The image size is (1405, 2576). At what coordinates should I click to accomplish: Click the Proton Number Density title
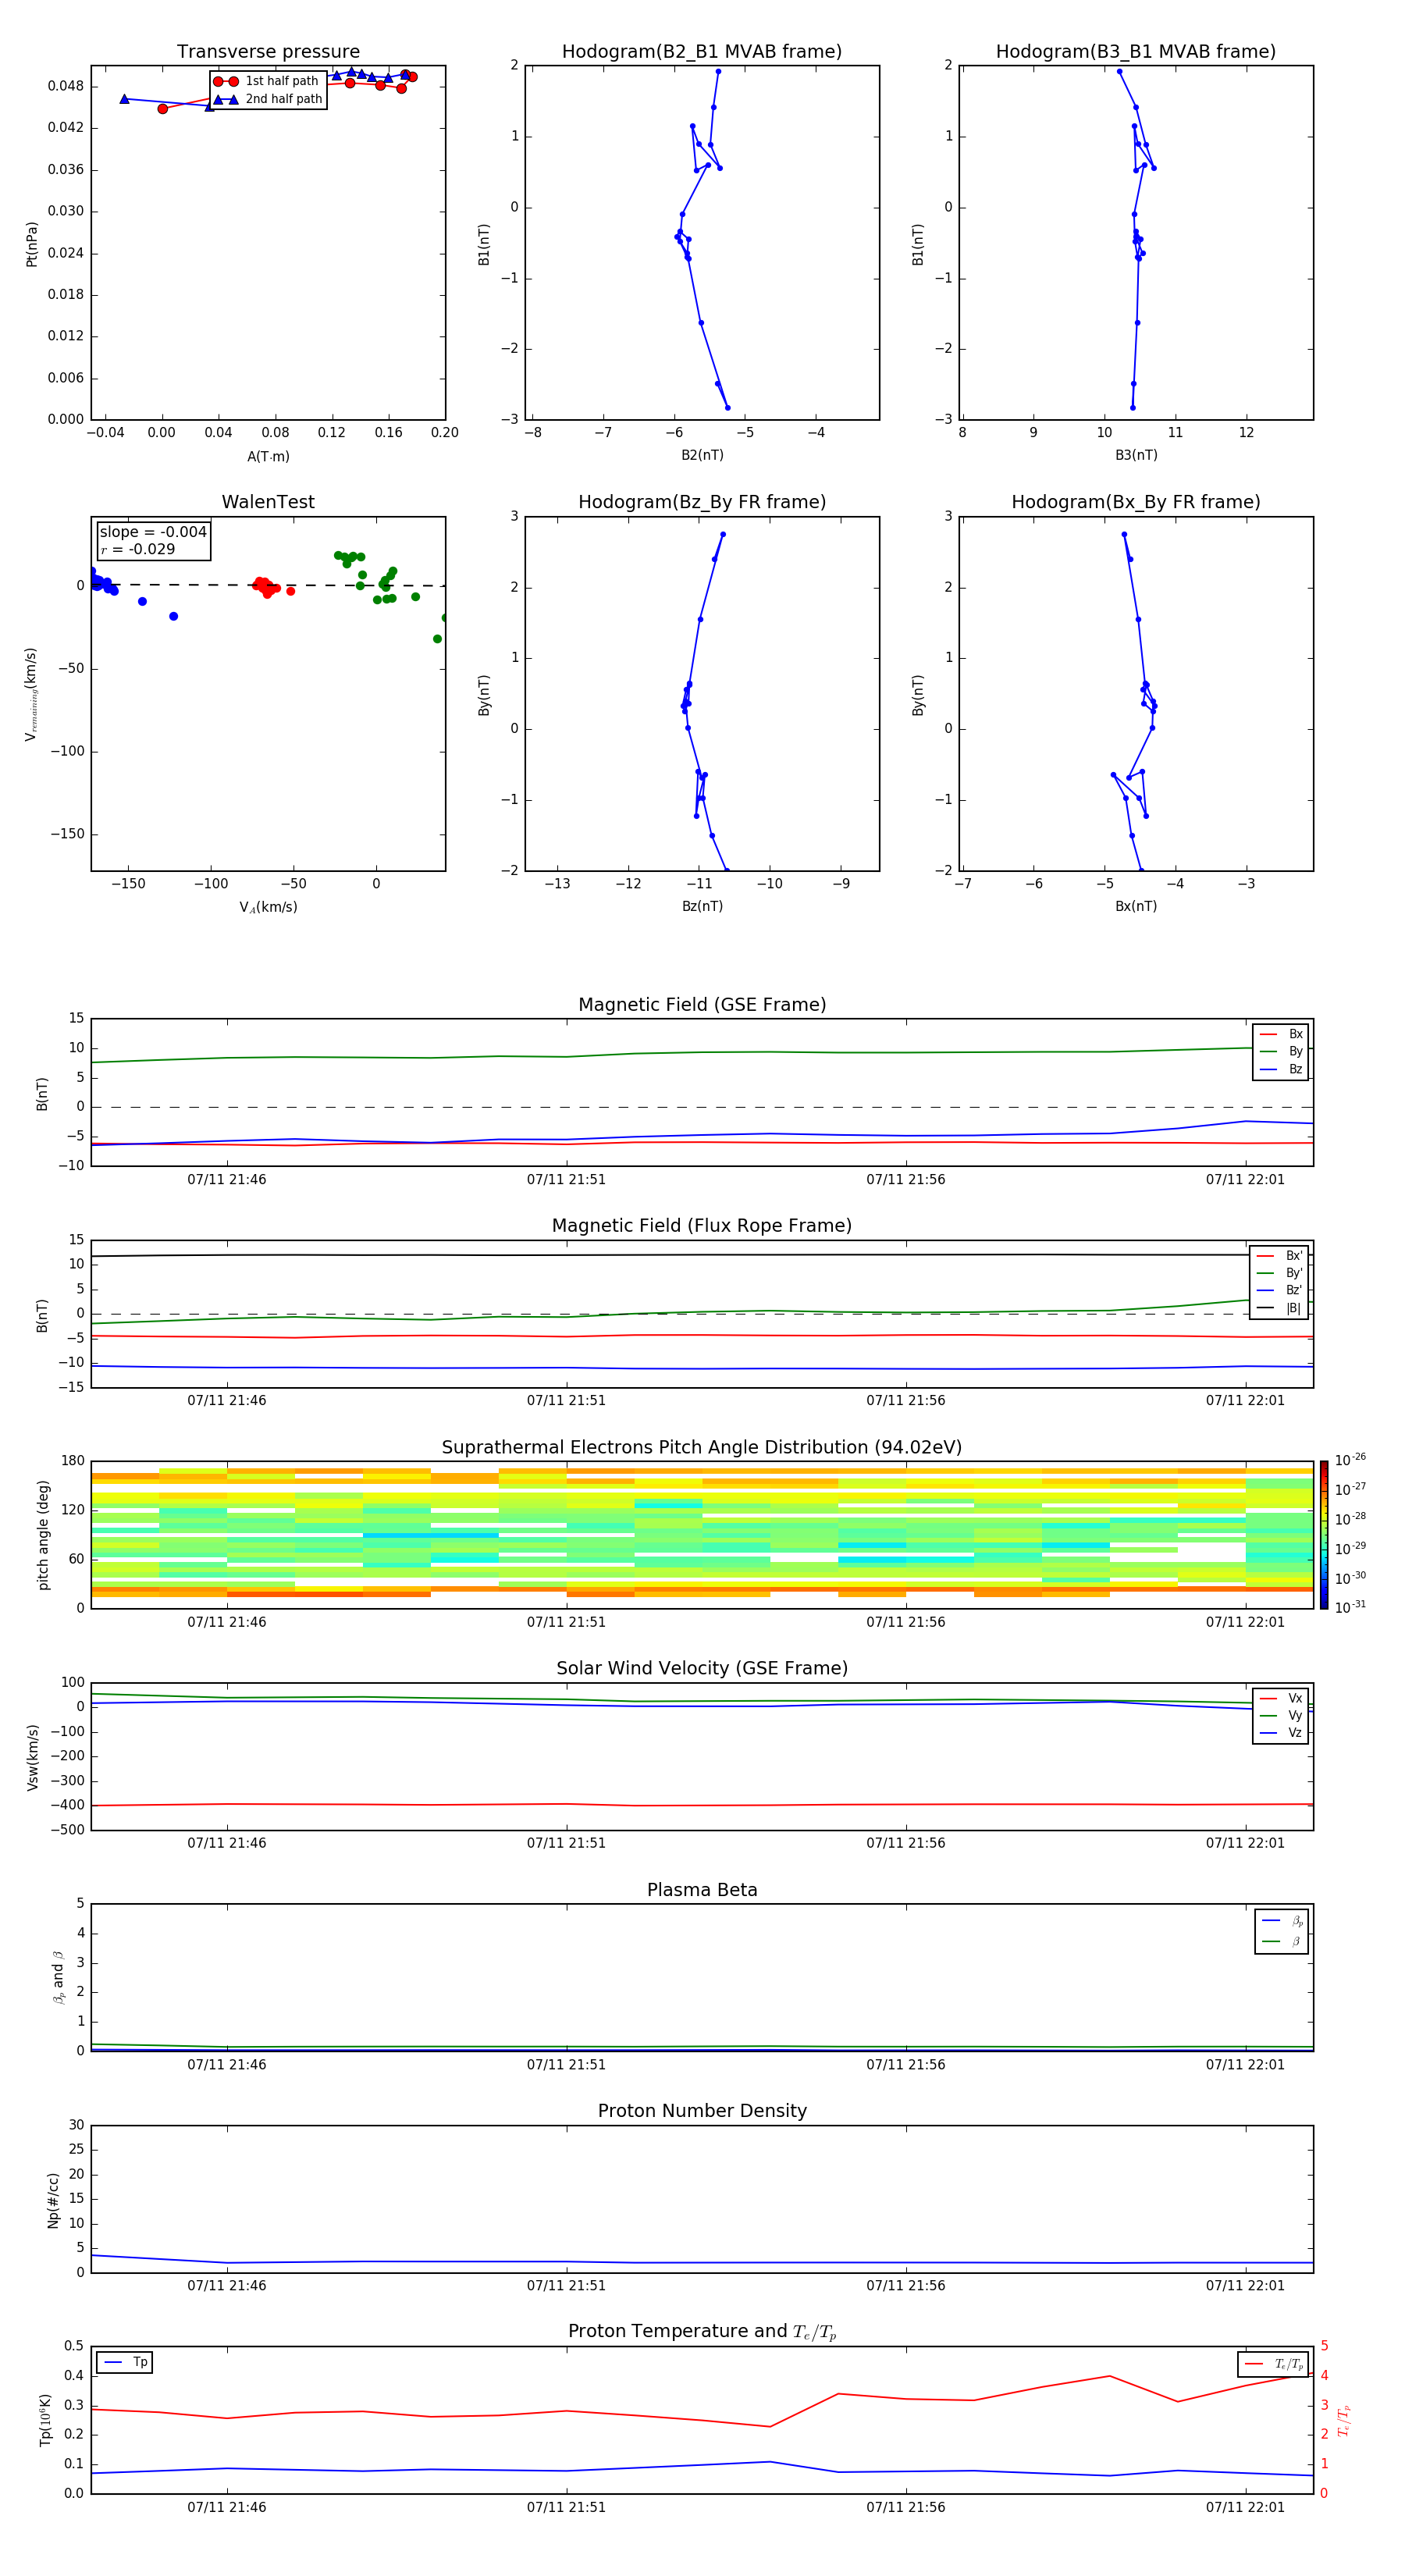click(x=701, y=2111)
